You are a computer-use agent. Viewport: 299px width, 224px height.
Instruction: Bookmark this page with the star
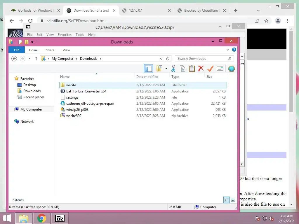(266, 21)
